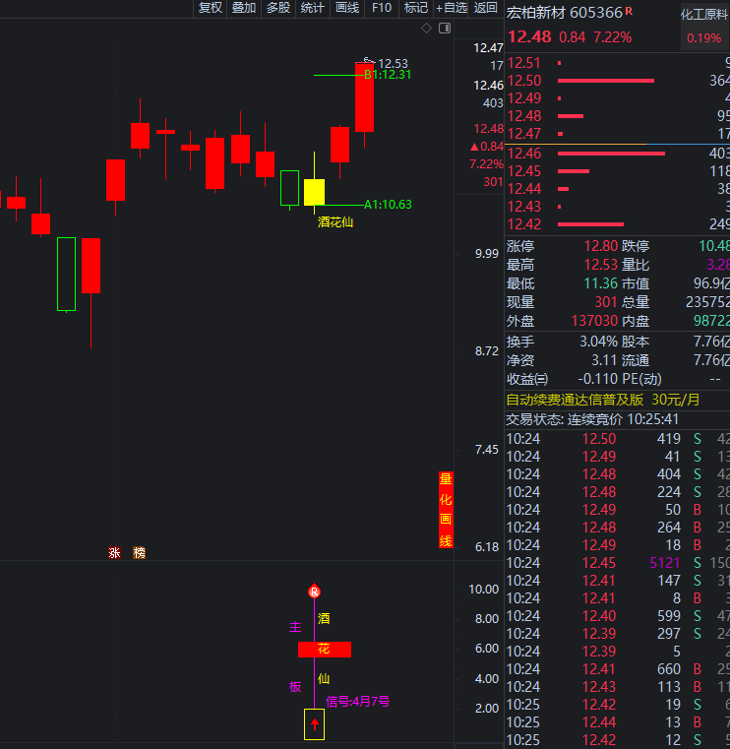Viewport: 730px width, 749px height.
Task: Click the 涨 marker icon on chart
Action: point(114,553)
